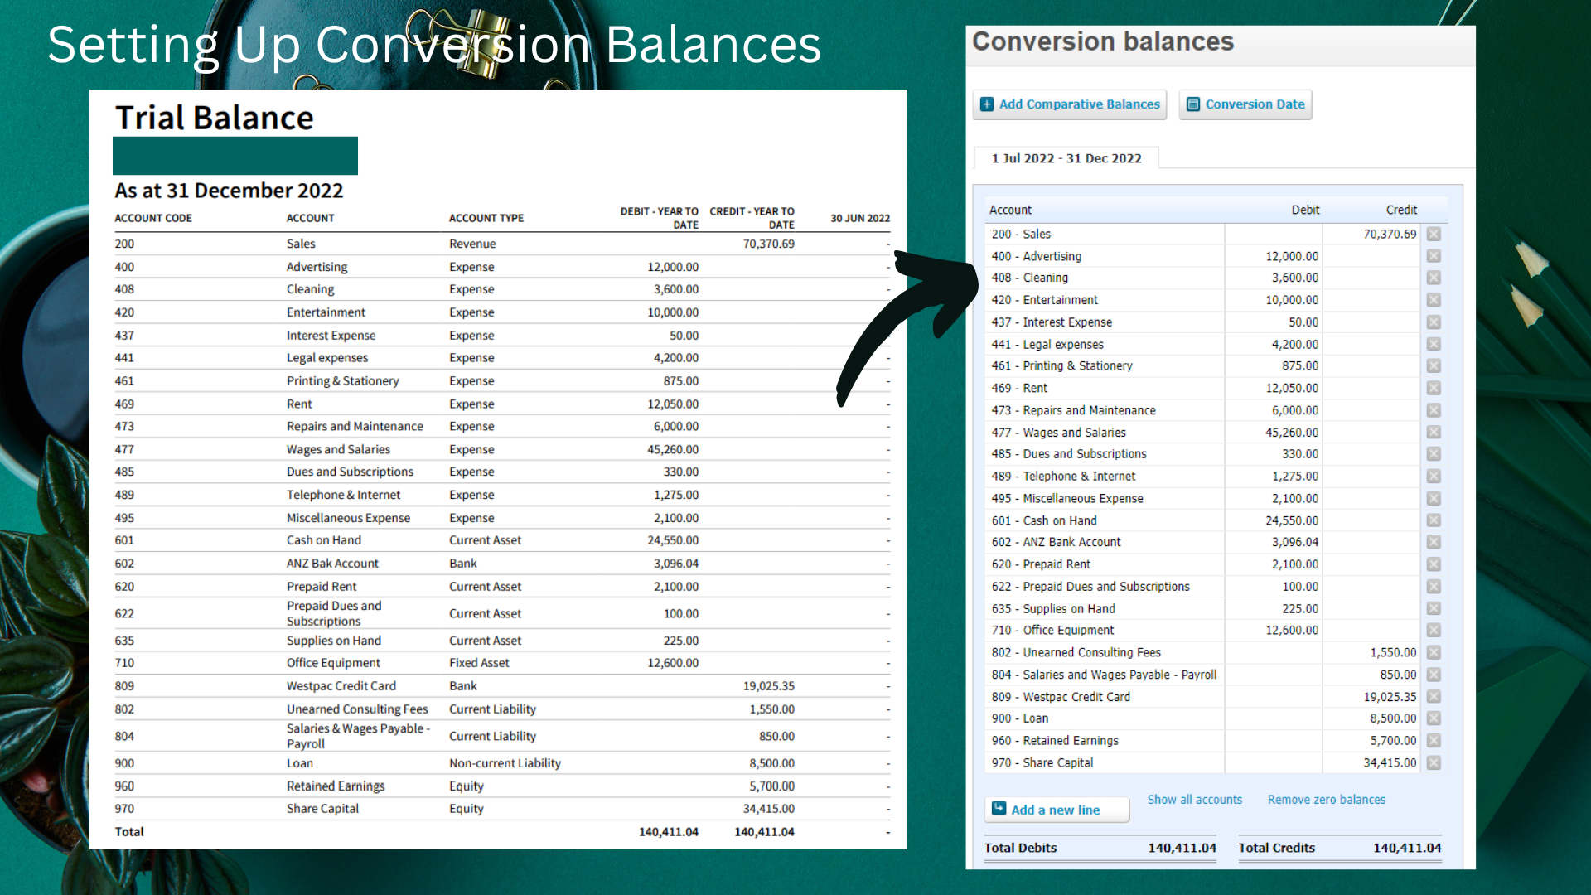Open the Conversion Date button
The width and height of the screenshot is (1591, 895).
pos(1245,104)
